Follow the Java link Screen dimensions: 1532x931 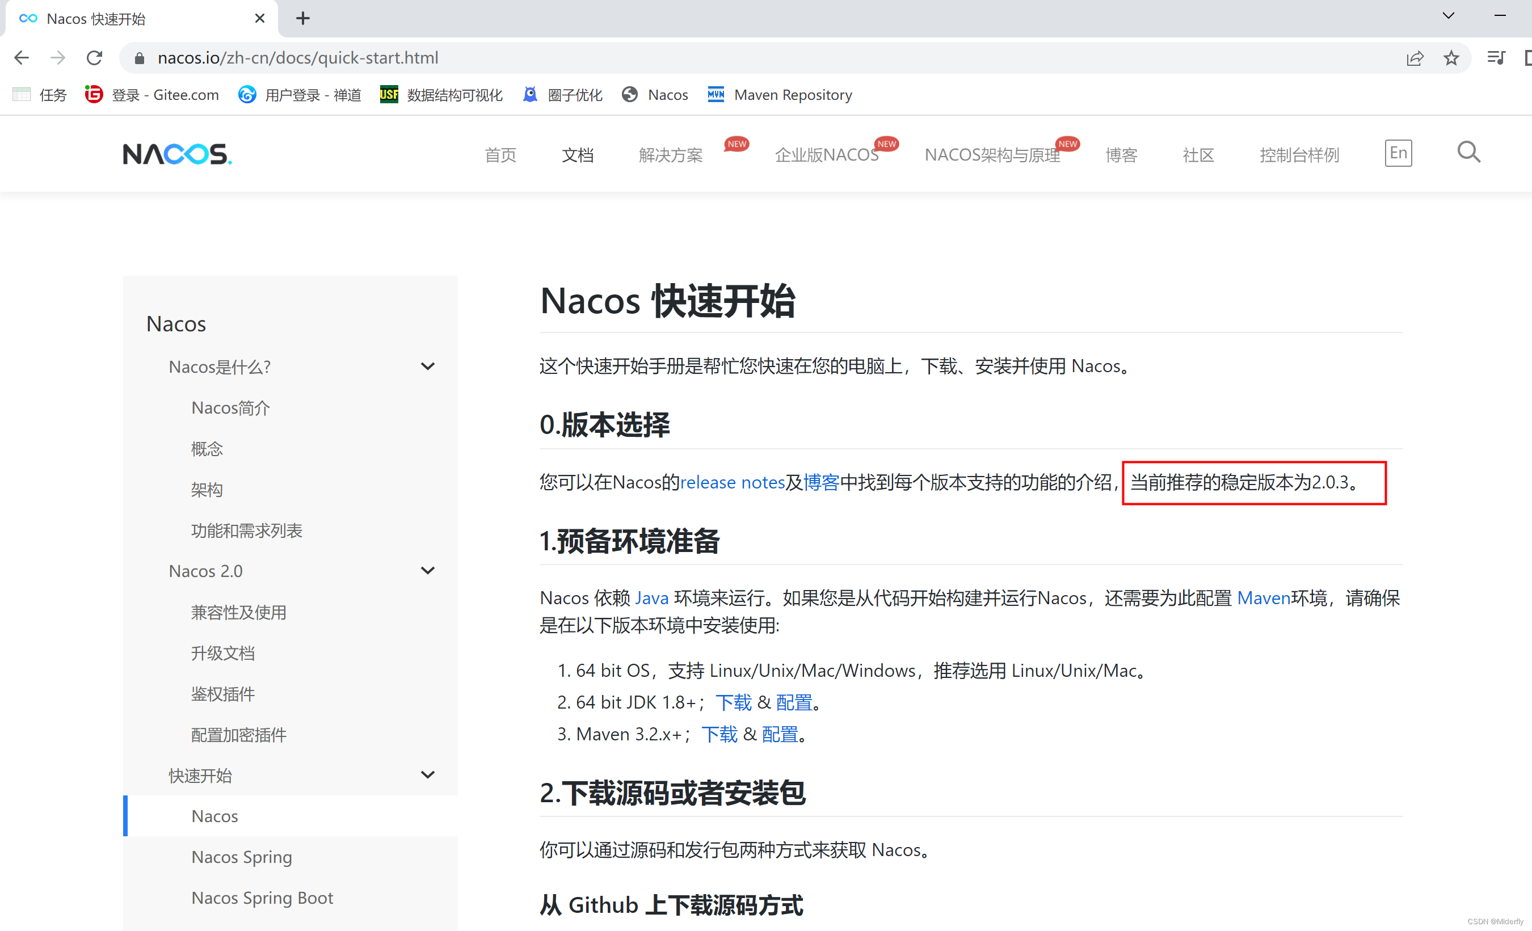coord(651,598)
